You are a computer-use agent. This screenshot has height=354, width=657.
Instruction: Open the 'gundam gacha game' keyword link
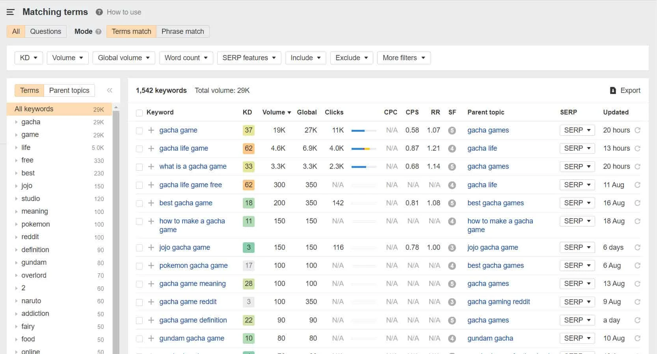click(x=192, y=338)
